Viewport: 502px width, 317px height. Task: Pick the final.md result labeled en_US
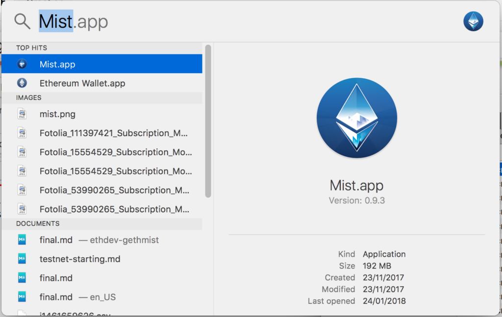[x=77, y=297]
